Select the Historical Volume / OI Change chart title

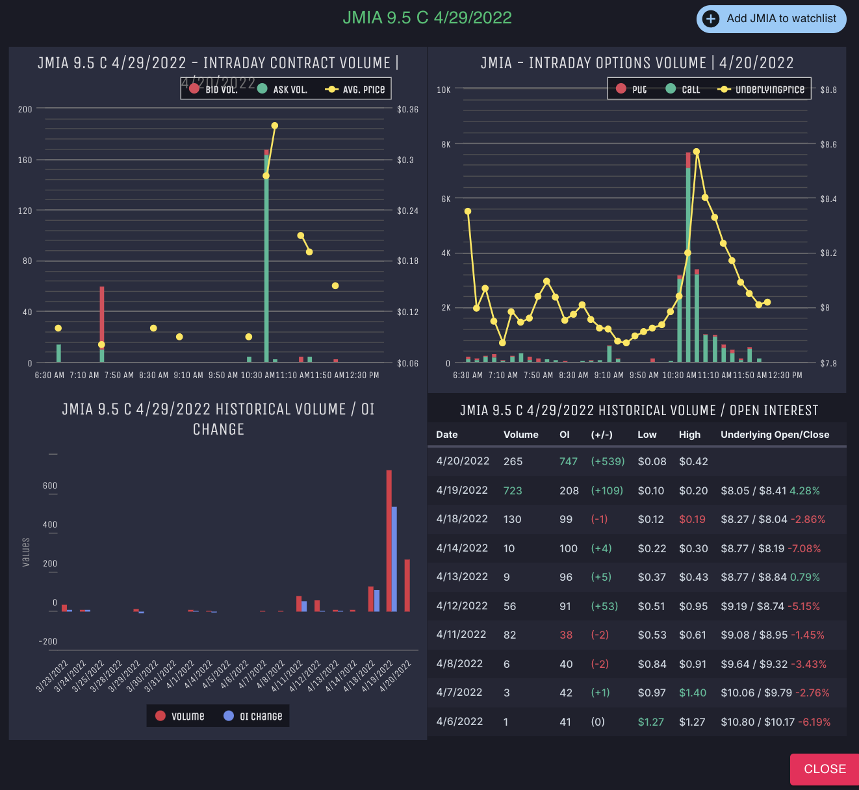(218, 419)
